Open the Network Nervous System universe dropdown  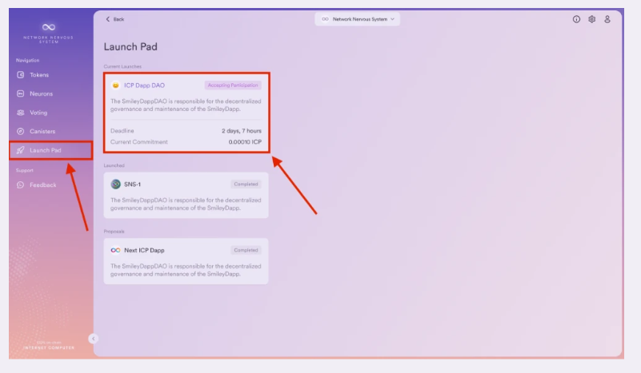pyautogui.click(x=357, y=19)
